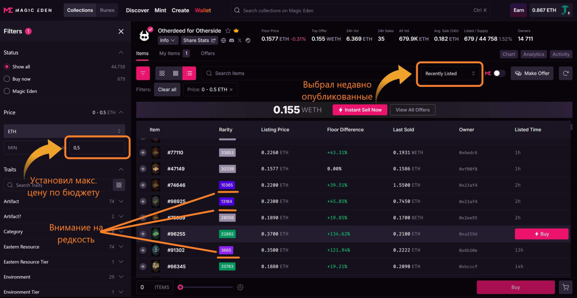Add item #98925 with plus icon
This screenshot has height=298, width=577.
click(143, 201)
